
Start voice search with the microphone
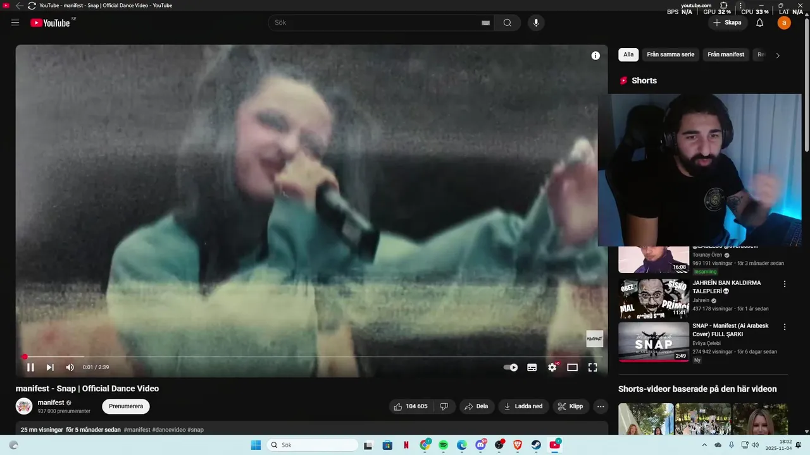[536, 23]
